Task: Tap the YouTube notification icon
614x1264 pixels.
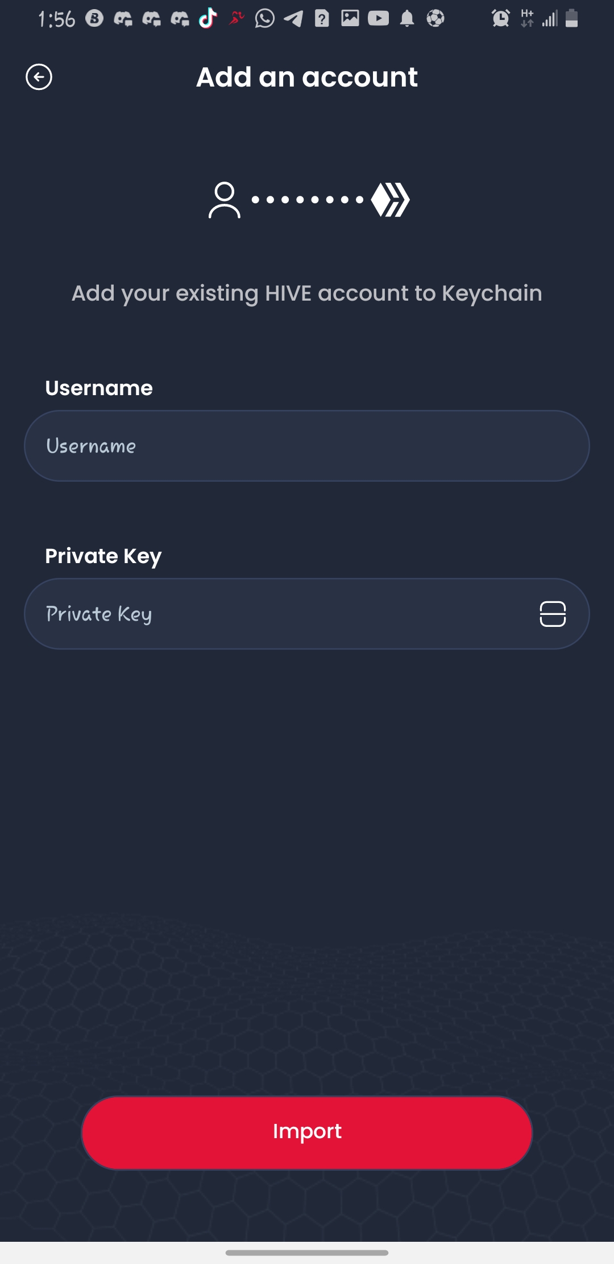Action: [378, 19]
